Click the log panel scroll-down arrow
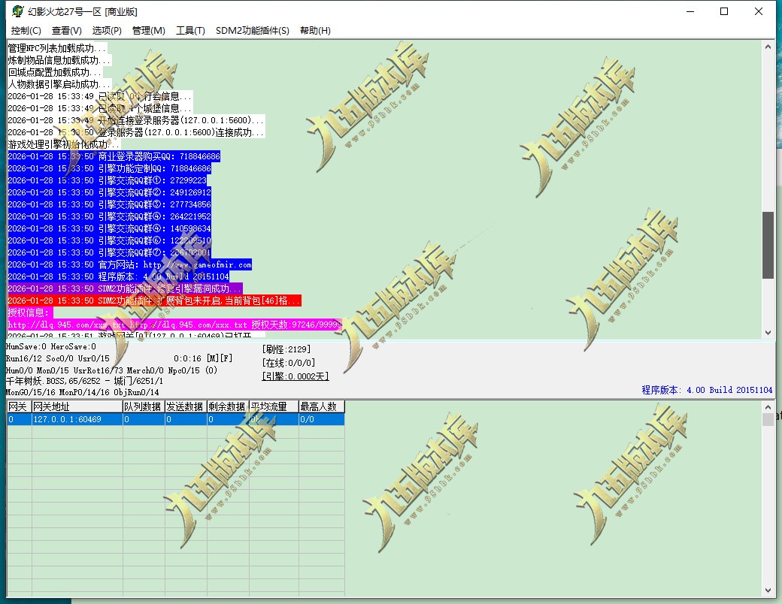 pos(768,332)
